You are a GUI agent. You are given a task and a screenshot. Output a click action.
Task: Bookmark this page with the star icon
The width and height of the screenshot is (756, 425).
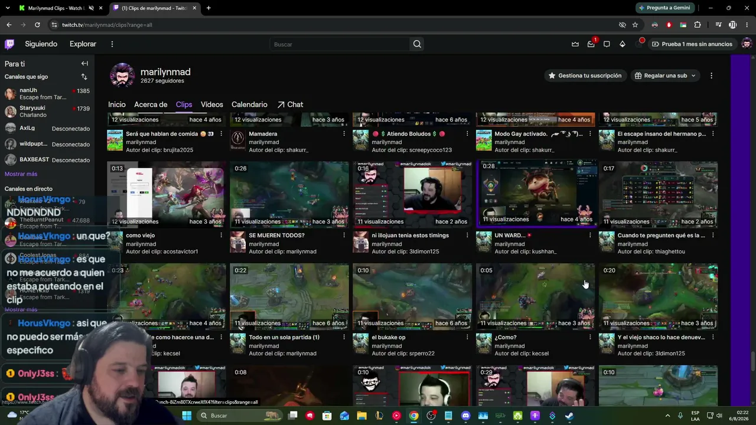click(635, 25)
